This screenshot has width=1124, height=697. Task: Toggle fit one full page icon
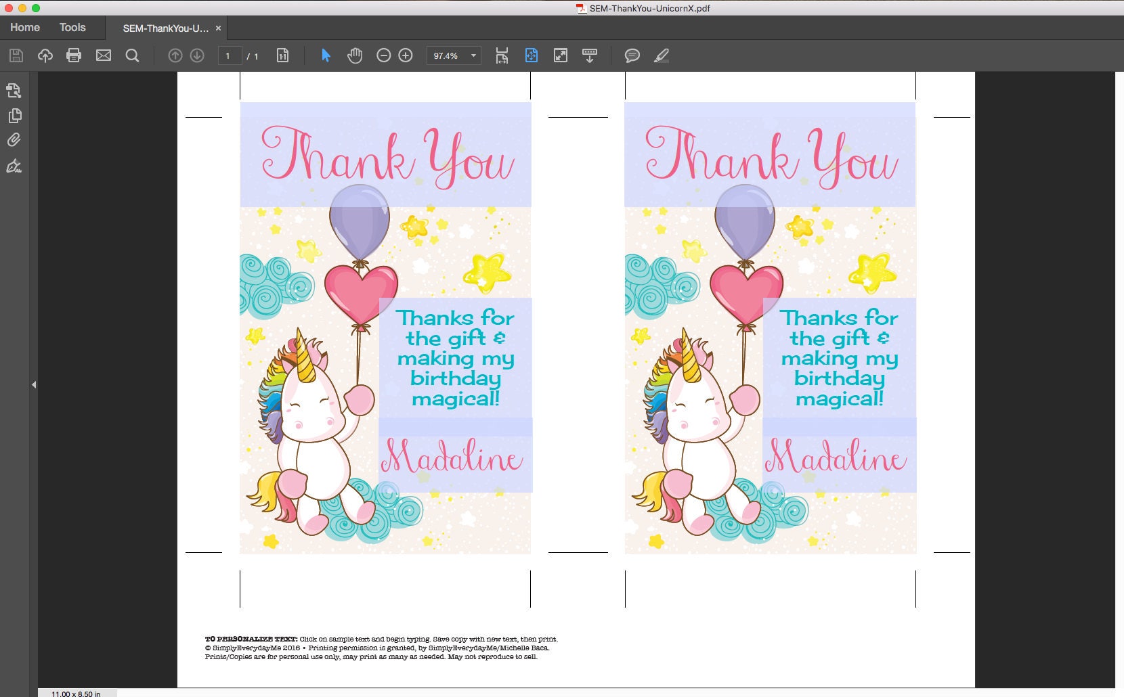pos(532,55)
